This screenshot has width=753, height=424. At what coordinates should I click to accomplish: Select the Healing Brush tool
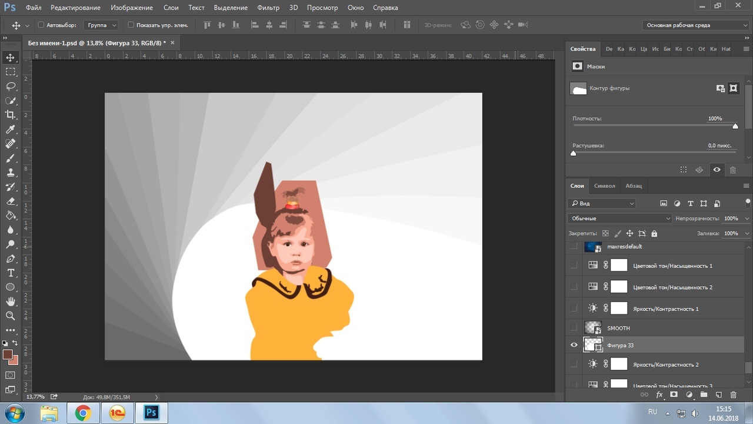click(x=11, y=144)
